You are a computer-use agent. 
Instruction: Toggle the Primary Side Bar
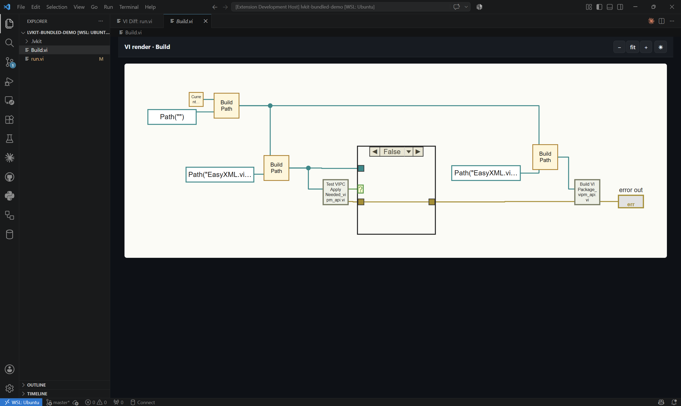pyautogui.click(x=599, y=7)
